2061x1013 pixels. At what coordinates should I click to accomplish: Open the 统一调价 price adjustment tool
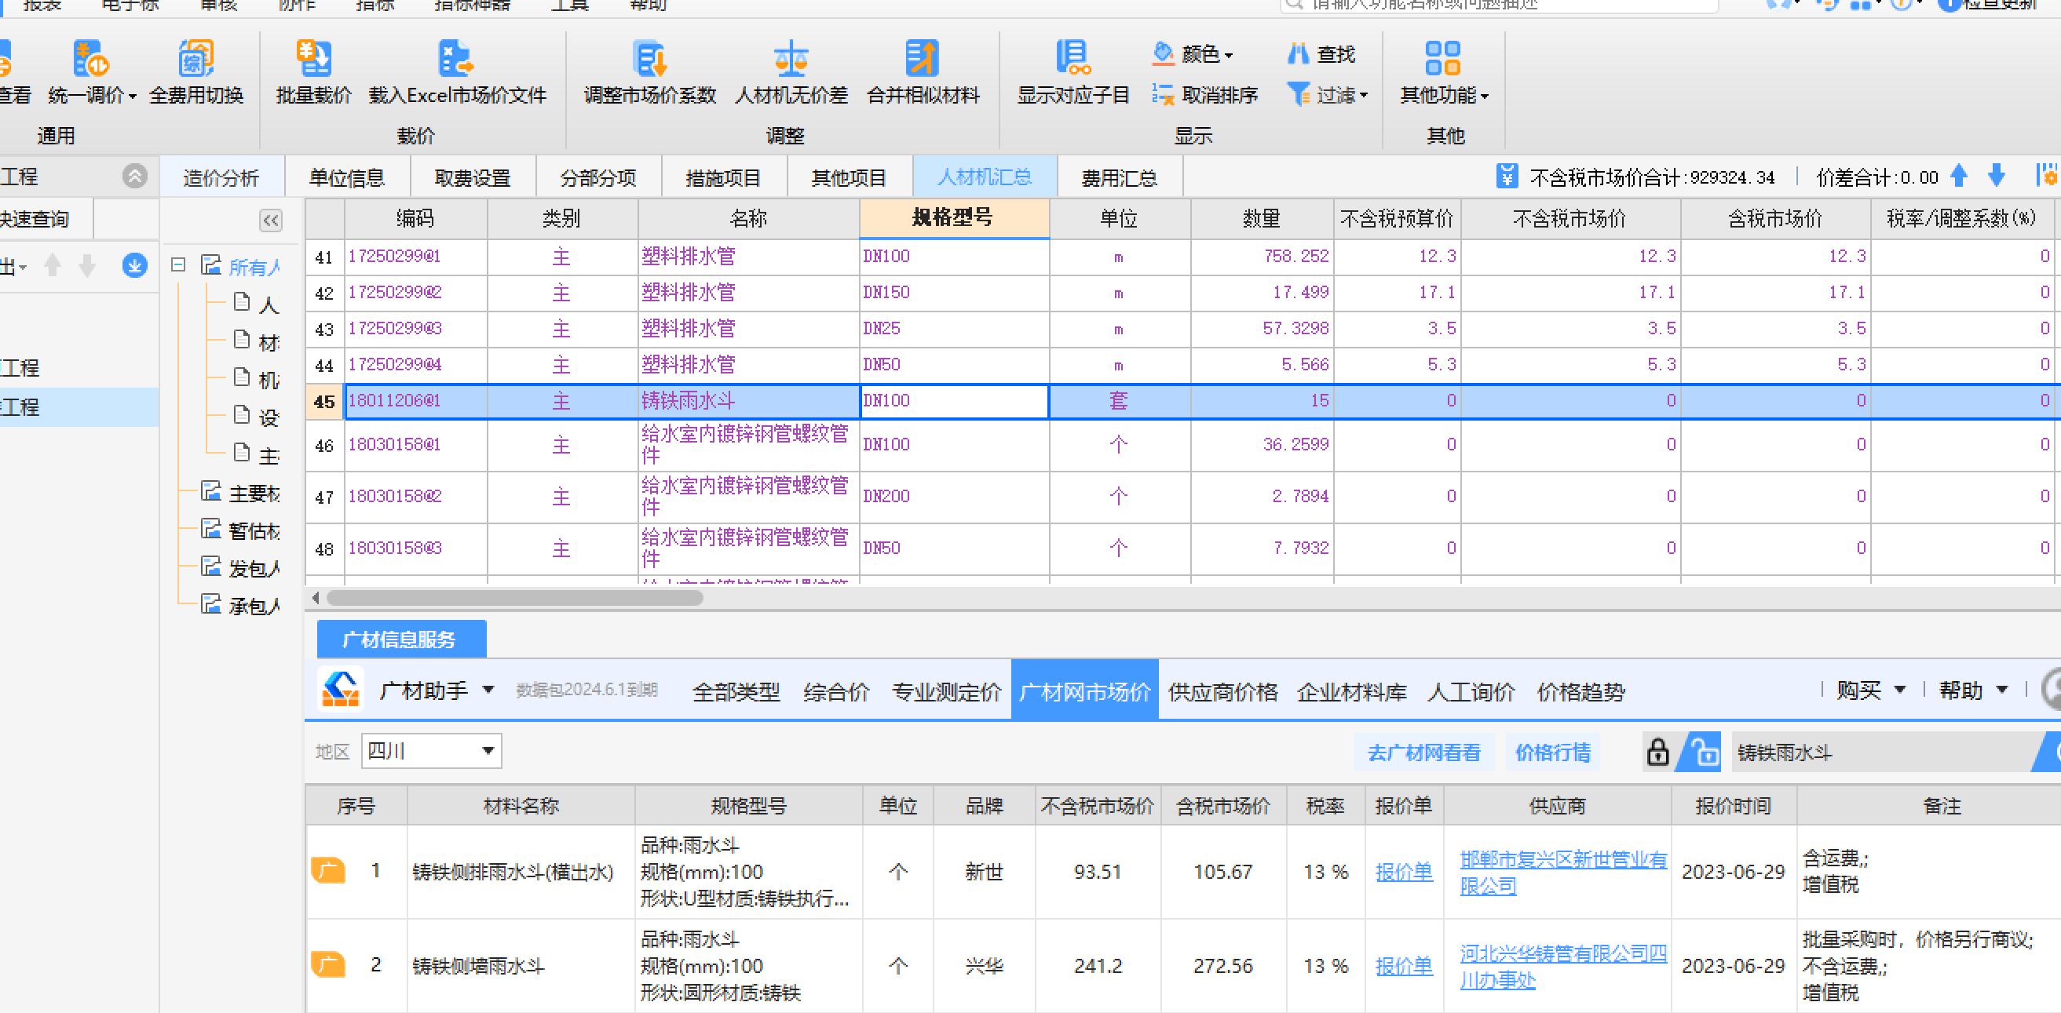point(91,72)
